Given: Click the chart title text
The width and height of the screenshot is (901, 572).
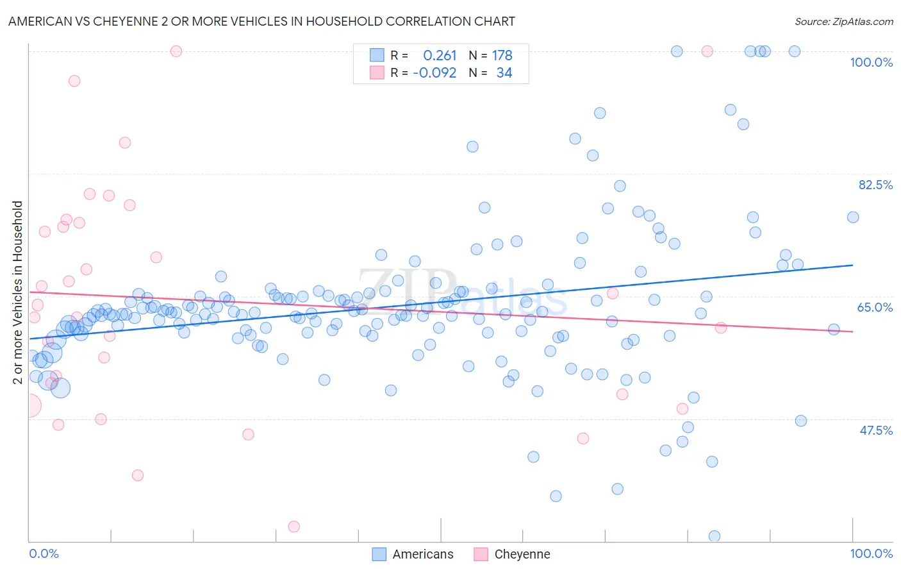Looking at the screenshot, I should (261, 21).
